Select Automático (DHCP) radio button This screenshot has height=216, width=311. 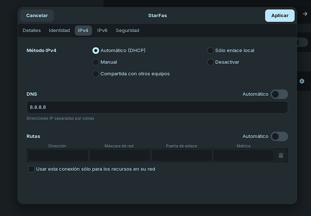coord(96,50)
